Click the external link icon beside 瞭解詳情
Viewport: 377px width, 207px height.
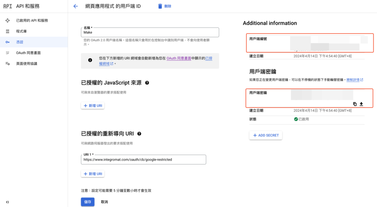362,80
